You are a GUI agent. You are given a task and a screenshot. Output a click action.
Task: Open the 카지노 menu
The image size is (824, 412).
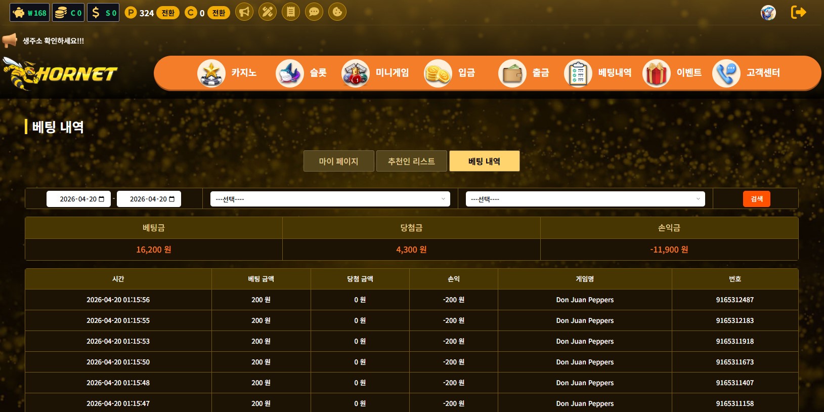tap(227, 73)
